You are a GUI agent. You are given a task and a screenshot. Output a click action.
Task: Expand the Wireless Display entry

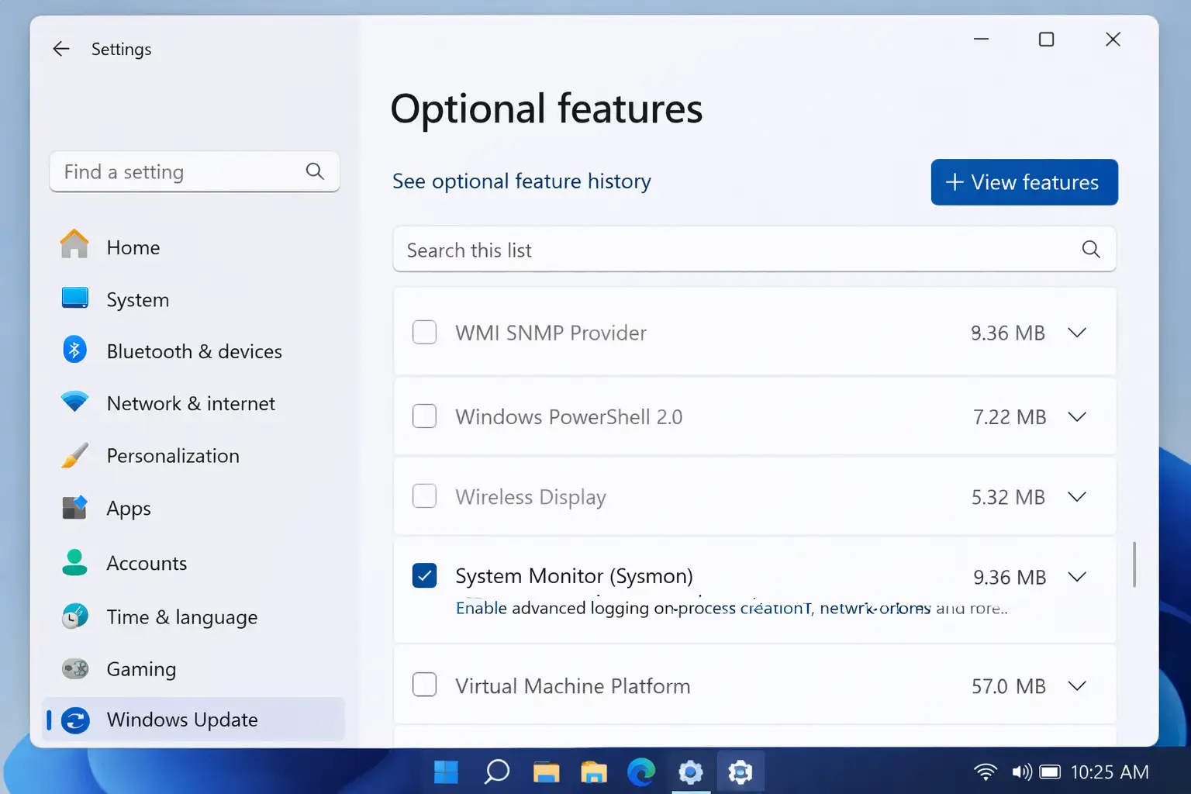(1077, 497)
